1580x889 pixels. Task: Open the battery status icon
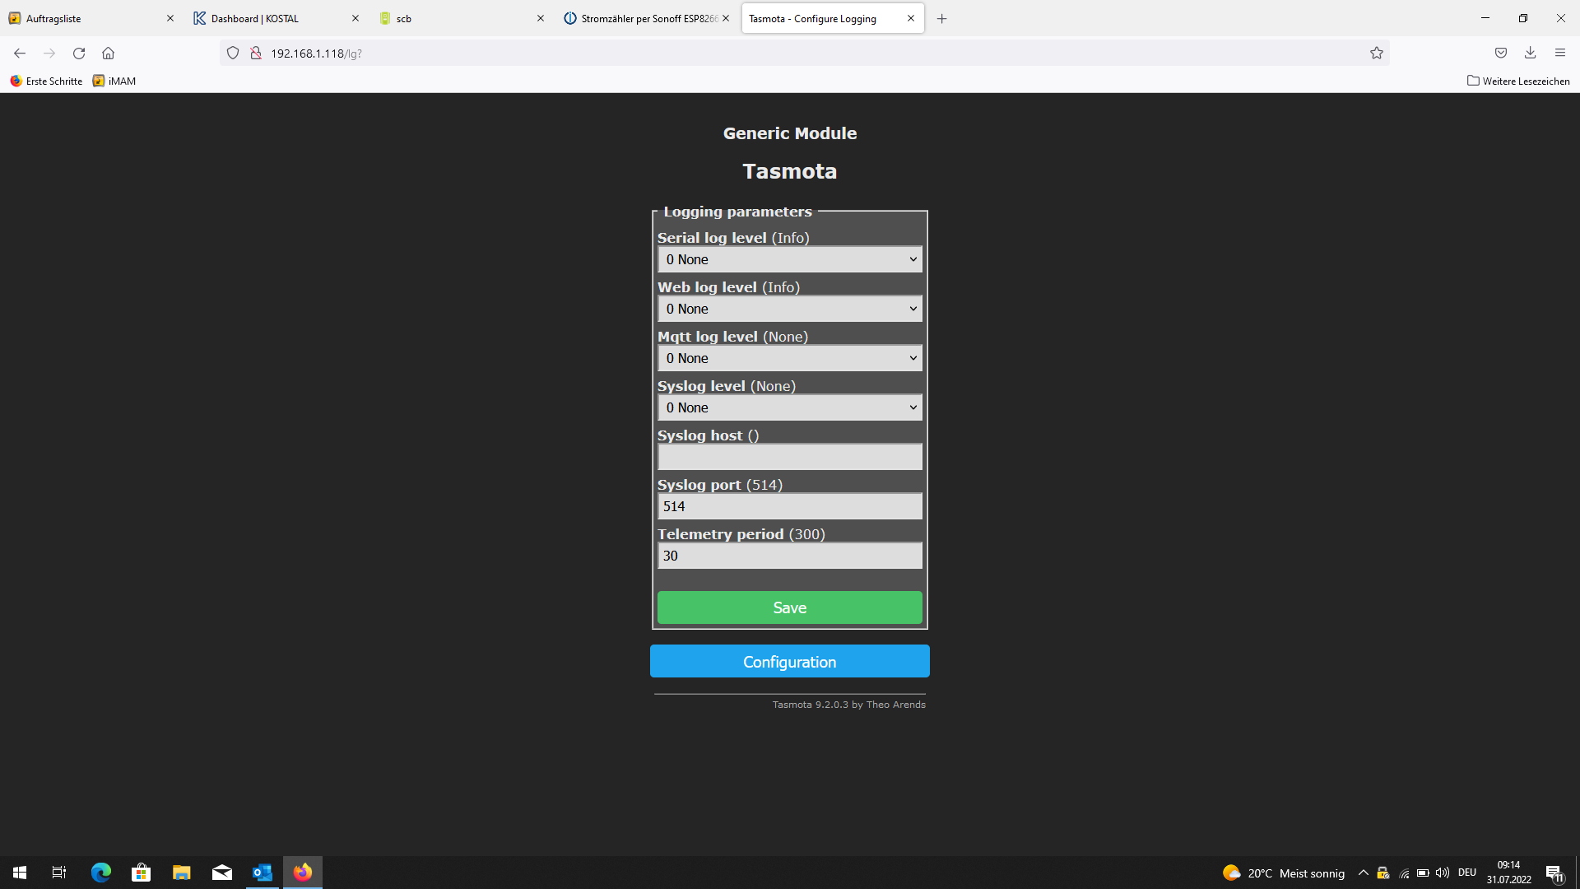point(1423,873)
